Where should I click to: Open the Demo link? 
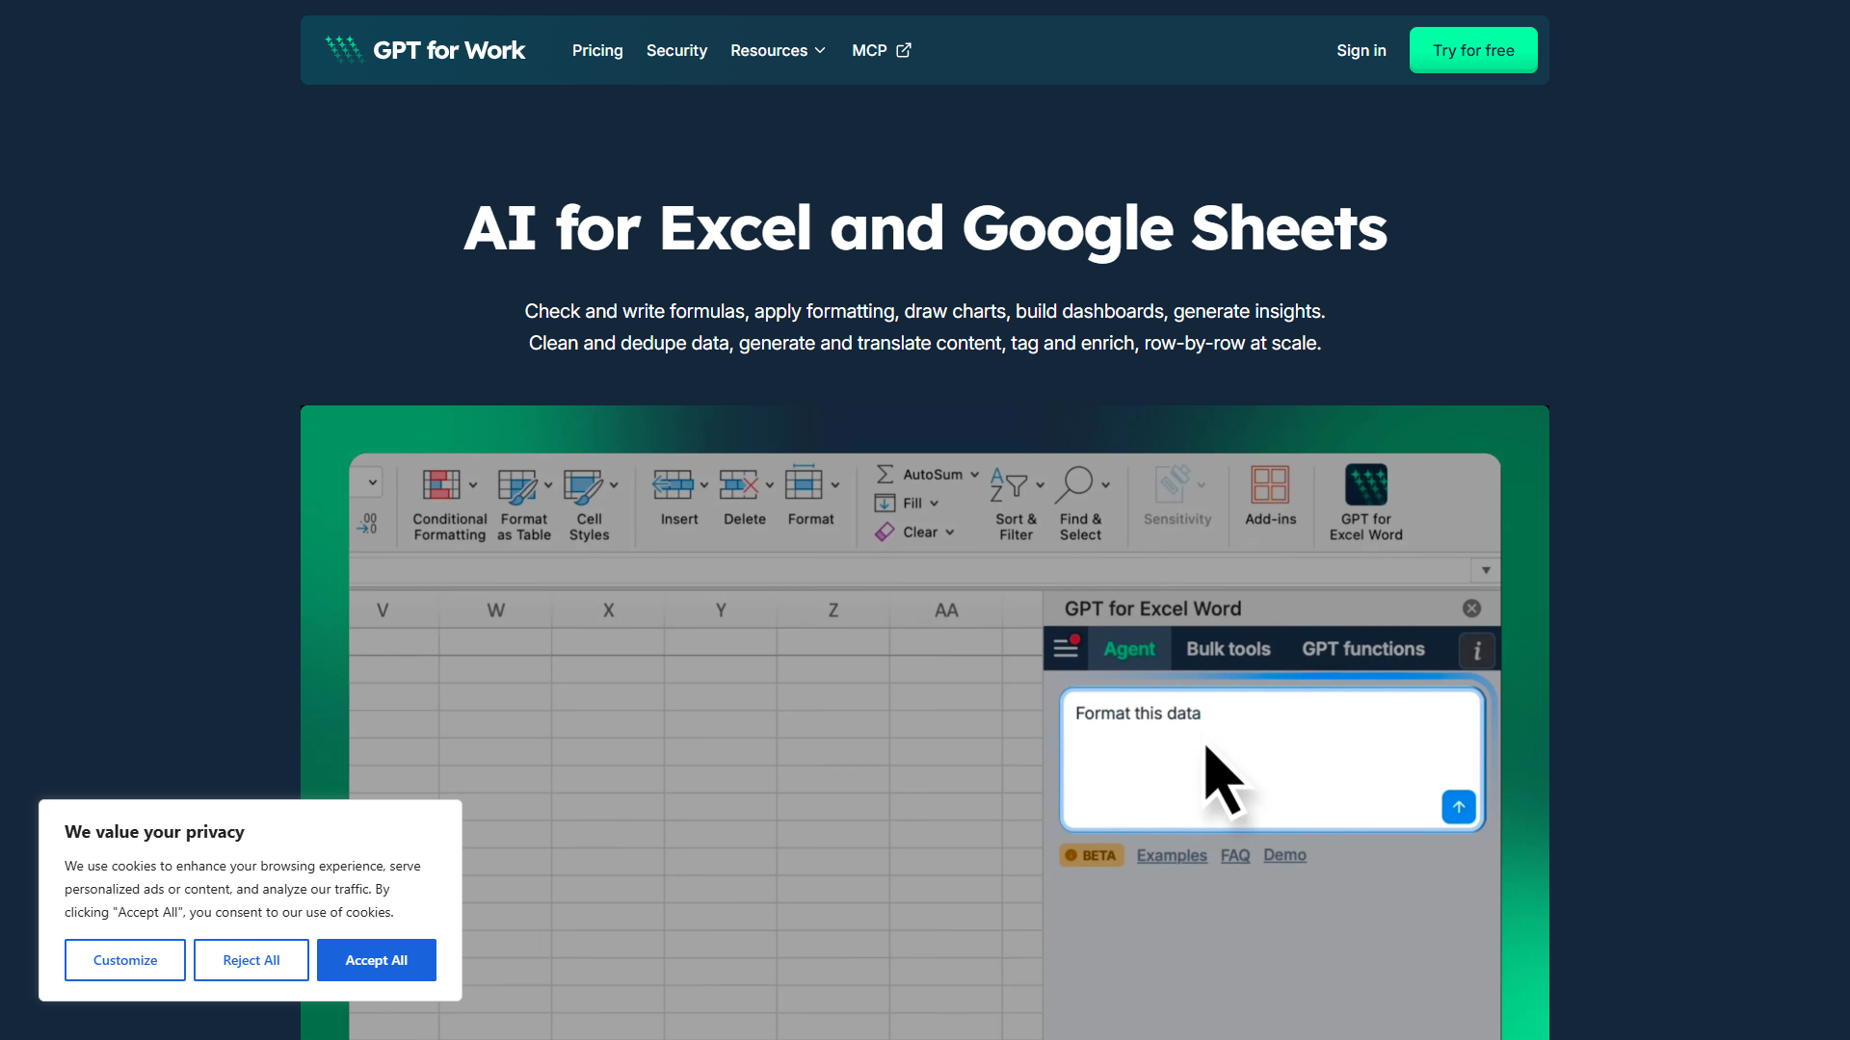pos(1284,855)
